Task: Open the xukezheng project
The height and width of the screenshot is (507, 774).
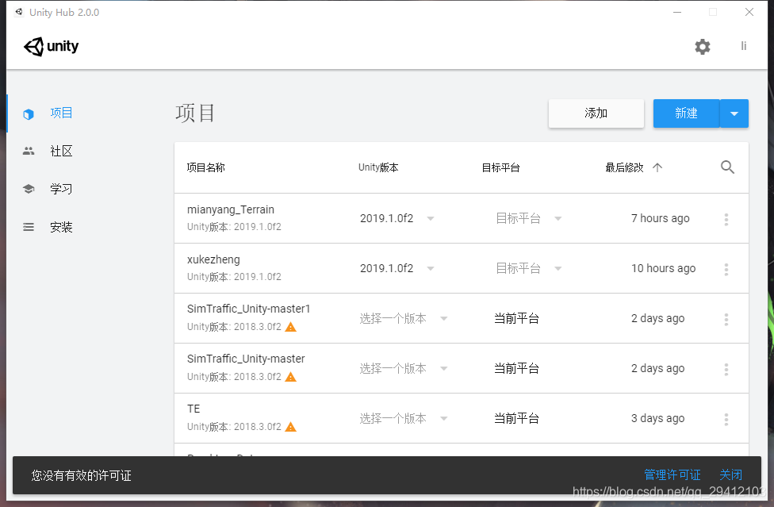Action: 213,259
